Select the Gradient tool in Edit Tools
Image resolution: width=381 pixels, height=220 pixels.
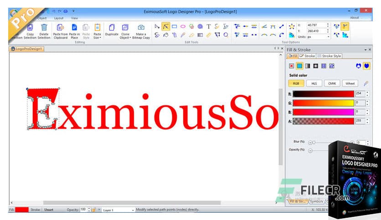[200, 35]
